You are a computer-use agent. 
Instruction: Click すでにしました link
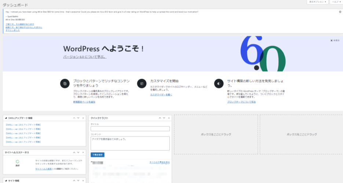pyautogui.click(x=13, y=30)
